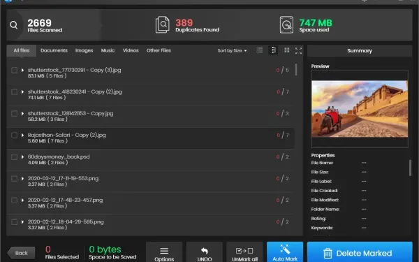Open the Documents tab
This screenshot has height=262, width=419.
[x=54, y=50]
